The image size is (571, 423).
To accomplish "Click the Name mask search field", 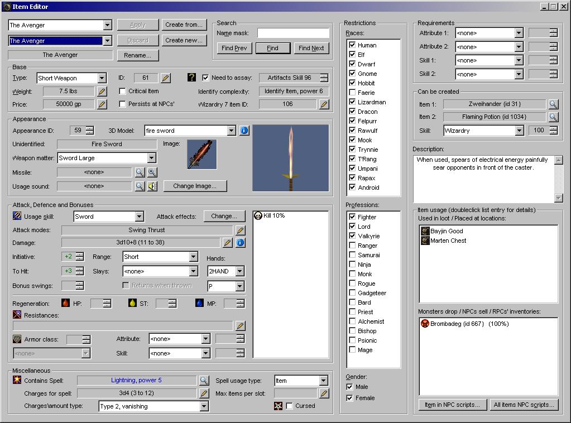I will (x=293, y=33).
